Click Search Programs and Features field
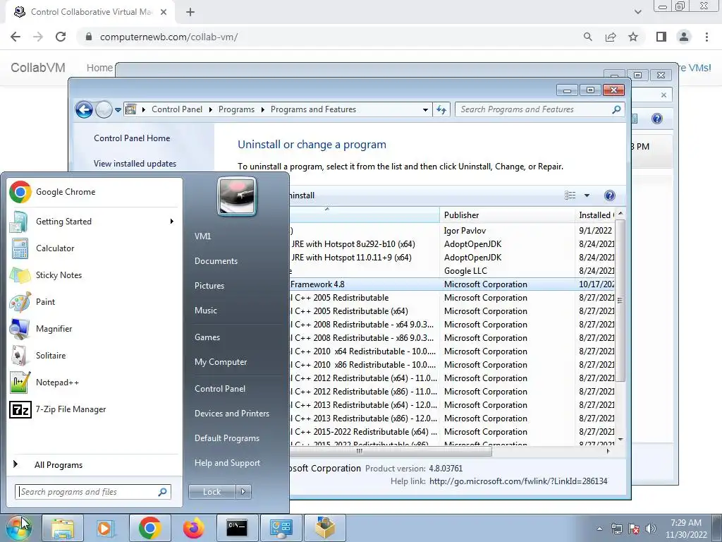722x542 pixels. [x=539, y=109]
